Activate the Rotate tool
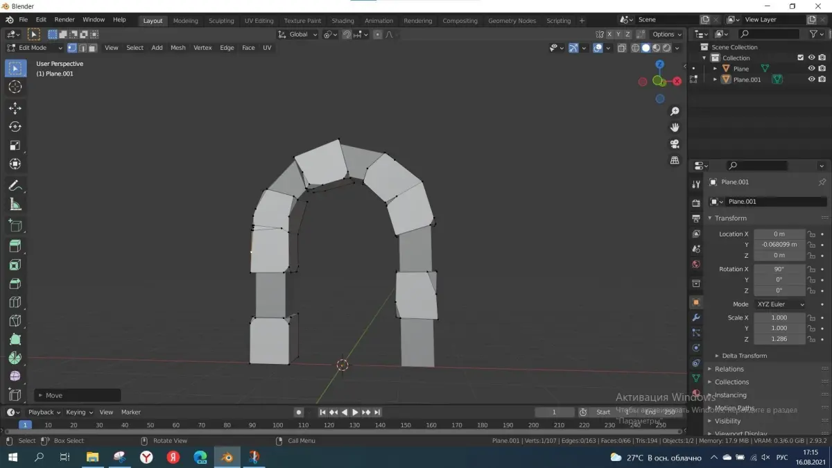Viewport: 832px width, 468px height. pos(15,127)
